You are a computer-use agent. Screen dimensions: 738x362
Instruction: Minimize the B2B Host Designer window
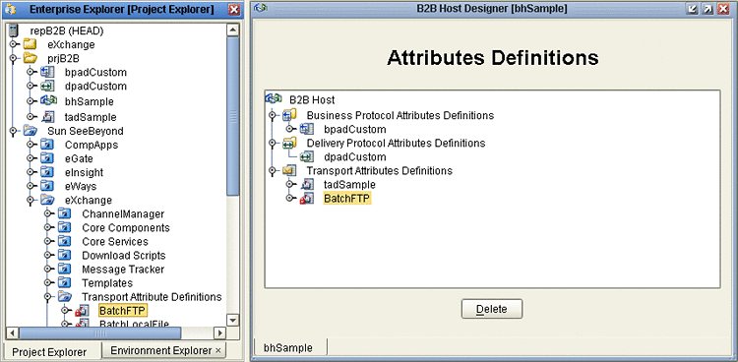click(x=692, y=9)
